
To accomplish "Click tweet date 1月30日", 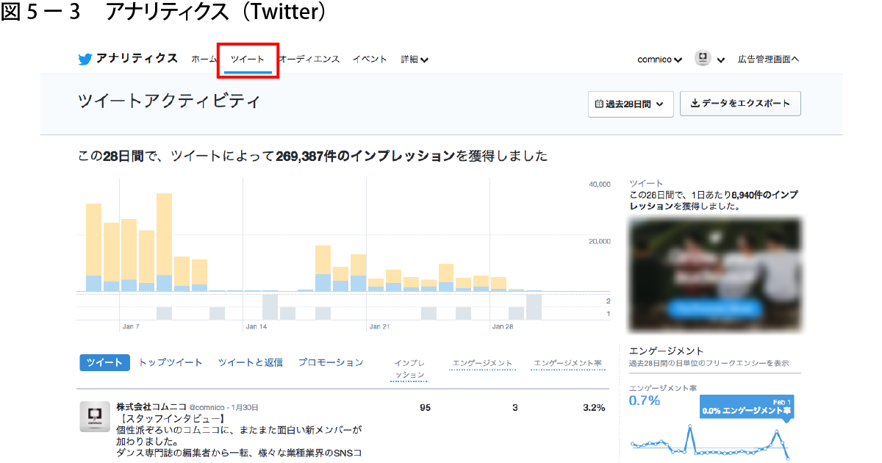I will pos(245,407).
